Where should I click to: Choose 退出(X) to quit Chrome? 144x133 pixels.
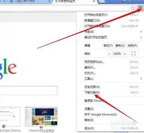(110, 128)
